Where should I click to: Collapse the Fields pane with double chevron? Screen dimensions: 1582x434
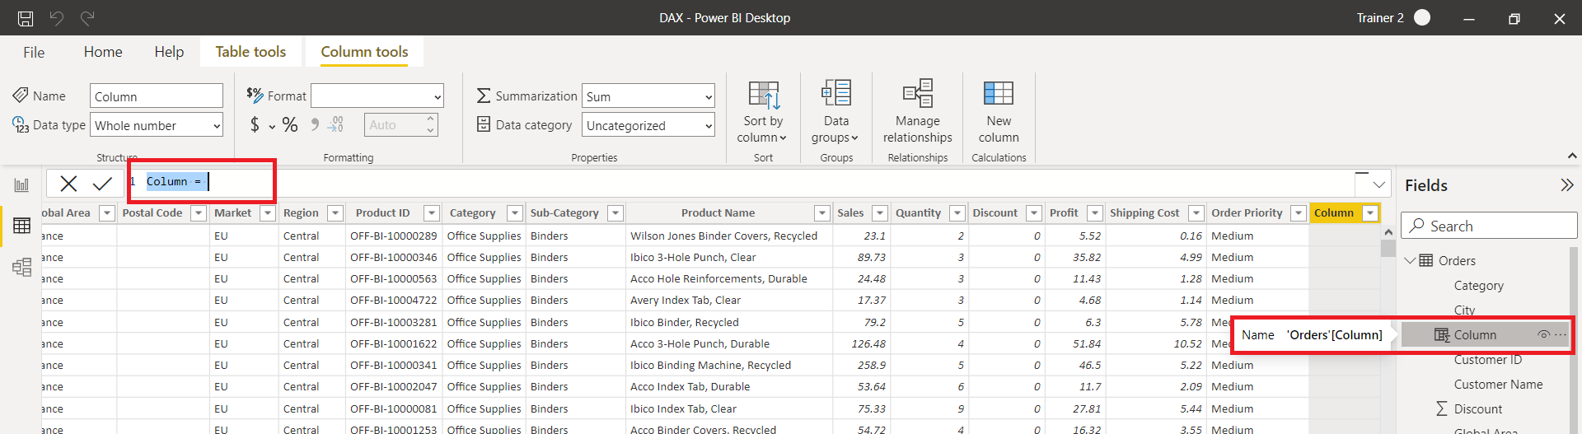[x=1566, y=185]
